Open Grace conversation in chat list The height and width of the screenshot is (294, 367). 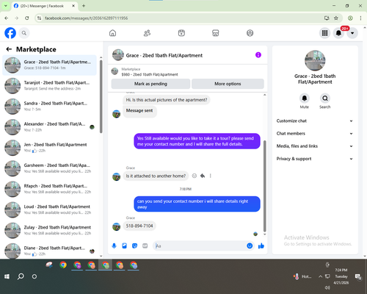(x=49, y=65)
